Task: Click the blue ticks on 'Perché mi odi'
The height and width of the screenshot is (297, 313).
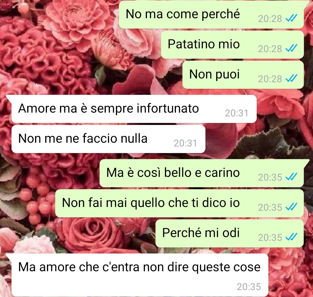Action: pyautogui.click(x=292, y=237)
